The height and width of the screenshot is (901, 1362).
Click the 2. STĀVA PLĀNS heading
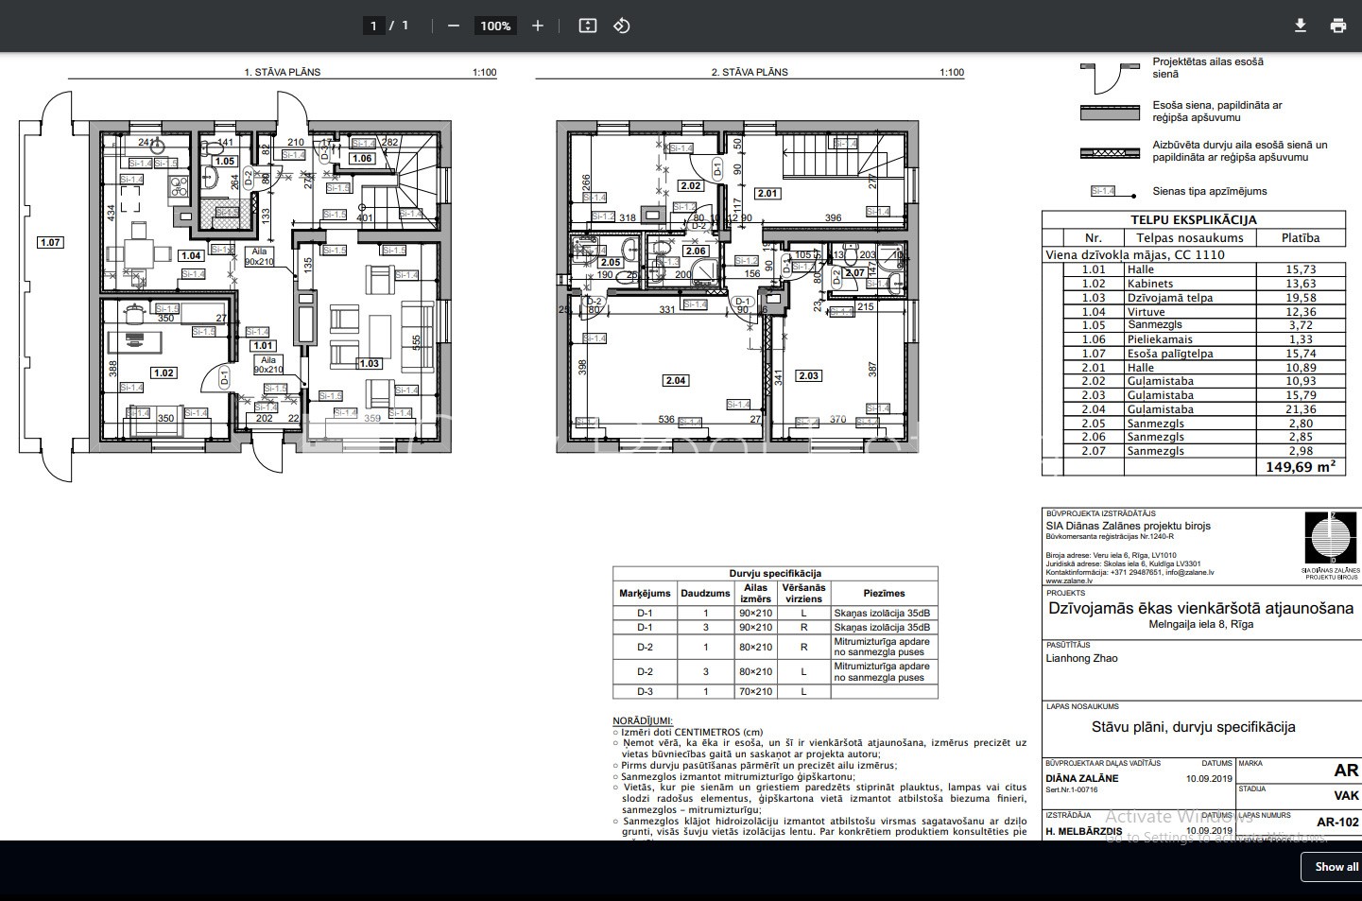click(x=749, y=72)
